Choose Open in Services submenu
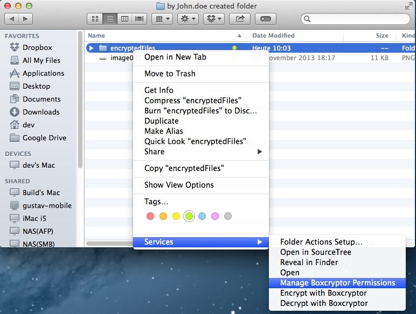Image resolution: width=416 pixels, height=314 pixels. tap(337, 273)
